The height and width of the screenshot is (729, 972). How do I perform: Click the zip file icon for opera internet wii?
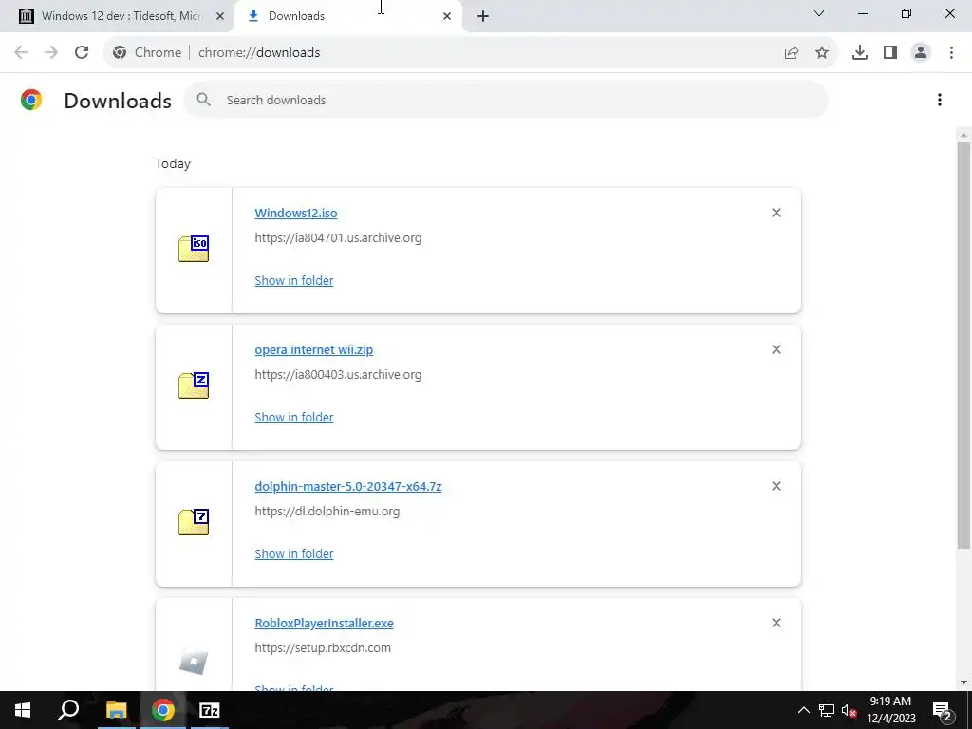tap(194, 385)
